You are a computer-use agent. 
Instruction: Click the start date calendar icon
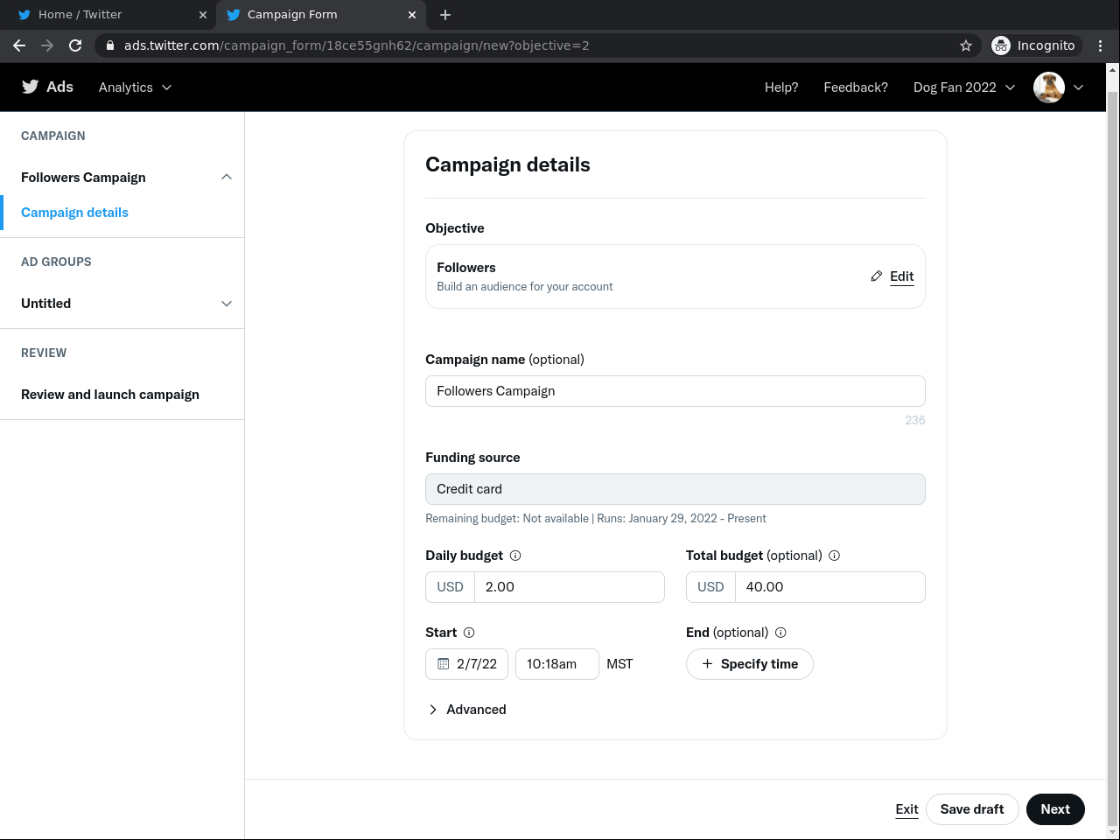(444, 664)
